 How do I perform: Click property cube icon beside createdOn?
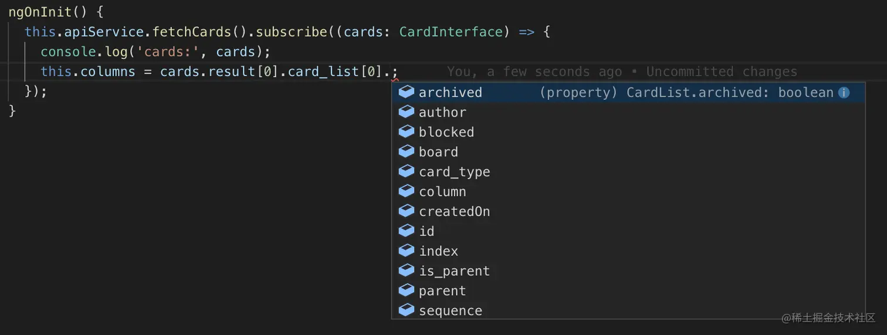(407, 211)
